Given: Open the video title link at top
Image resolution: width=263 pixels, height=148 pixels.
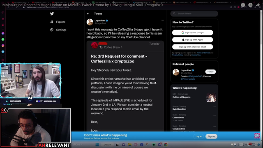Looking at the screenshot, I should [x=83, y=5].
